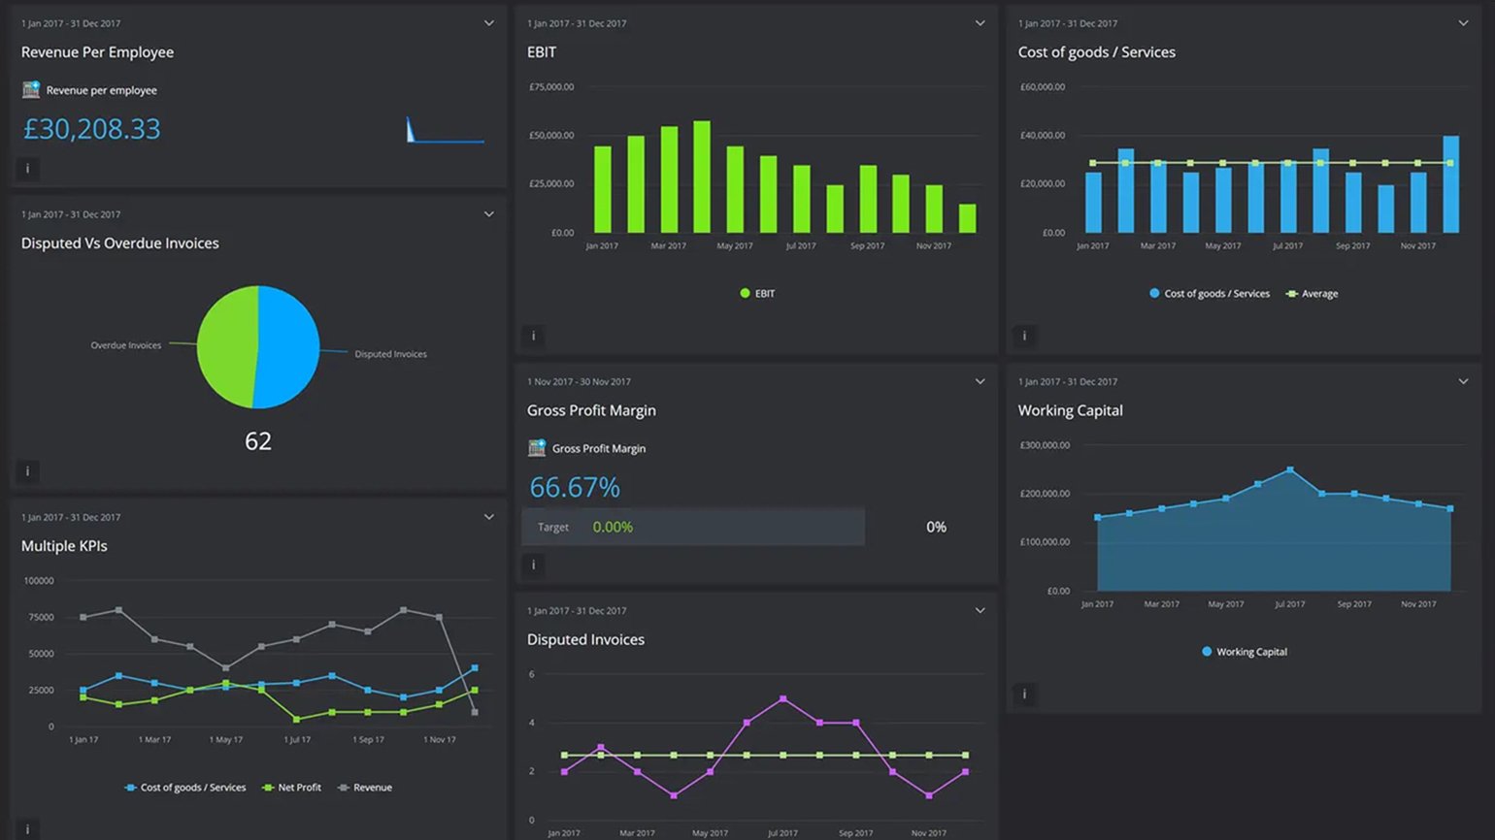
Task: Expand Working Capital widget options chevron
Action: coord(1463,382)
